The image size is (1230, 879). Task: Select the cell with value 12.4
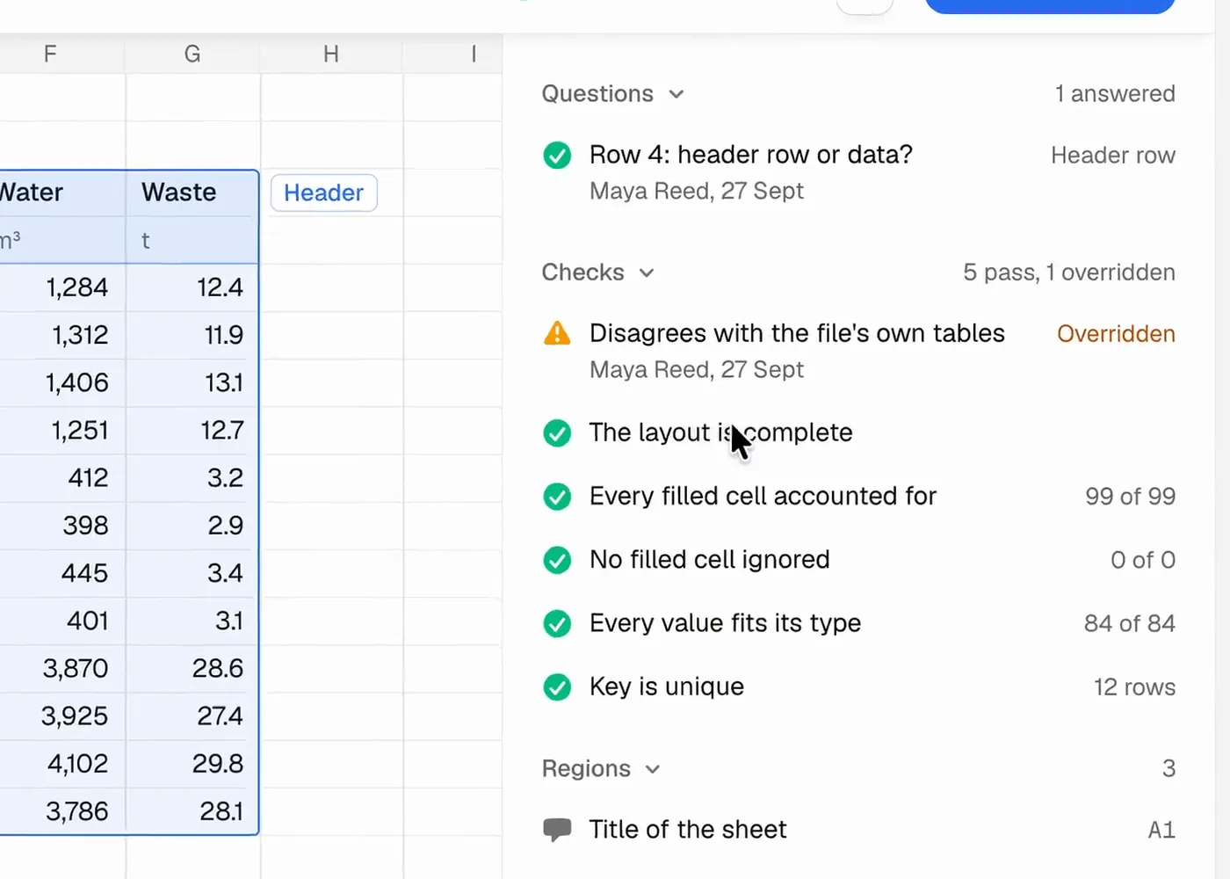[x=192, y=287]
